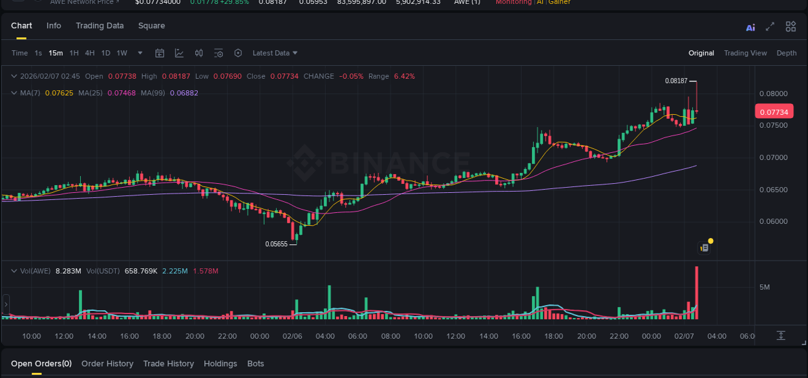Open the chart display settings icon
The image size is (808, 378).
(218, 53)
